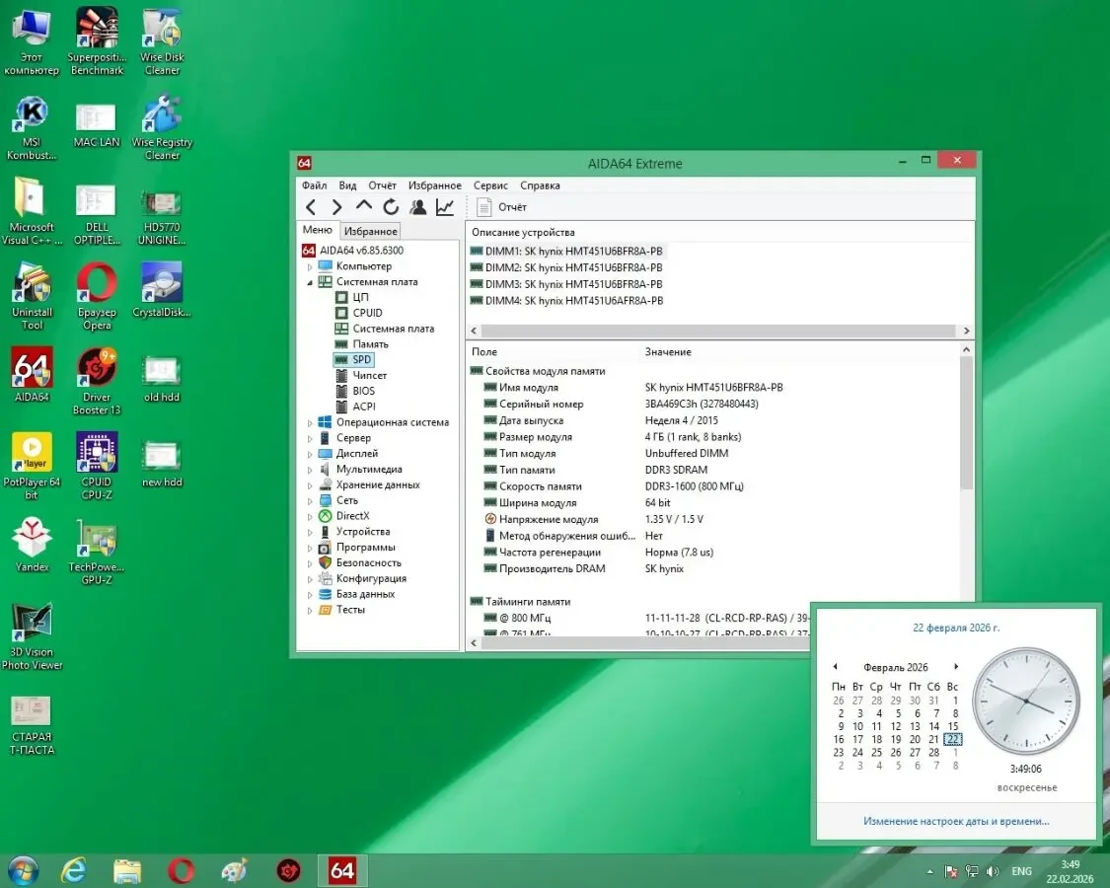Open File Explorer from taskbar
Screen dimensions: 1110x888
[x=127, y=871]
